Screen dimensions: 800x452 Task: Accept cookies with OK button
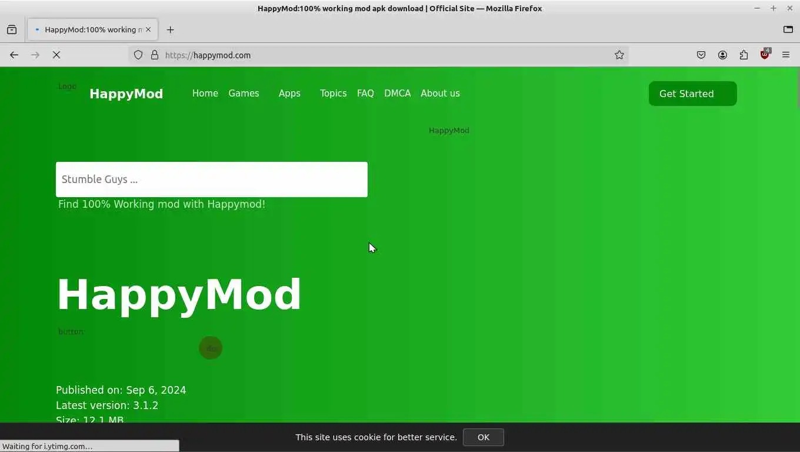point(483,437)
